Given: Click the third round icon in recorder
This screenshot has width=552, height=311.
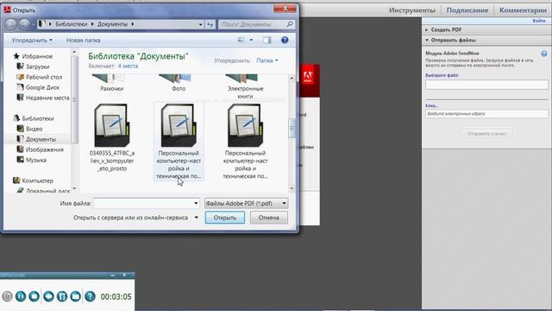Looking at the screenshot, I should point(34,296).
